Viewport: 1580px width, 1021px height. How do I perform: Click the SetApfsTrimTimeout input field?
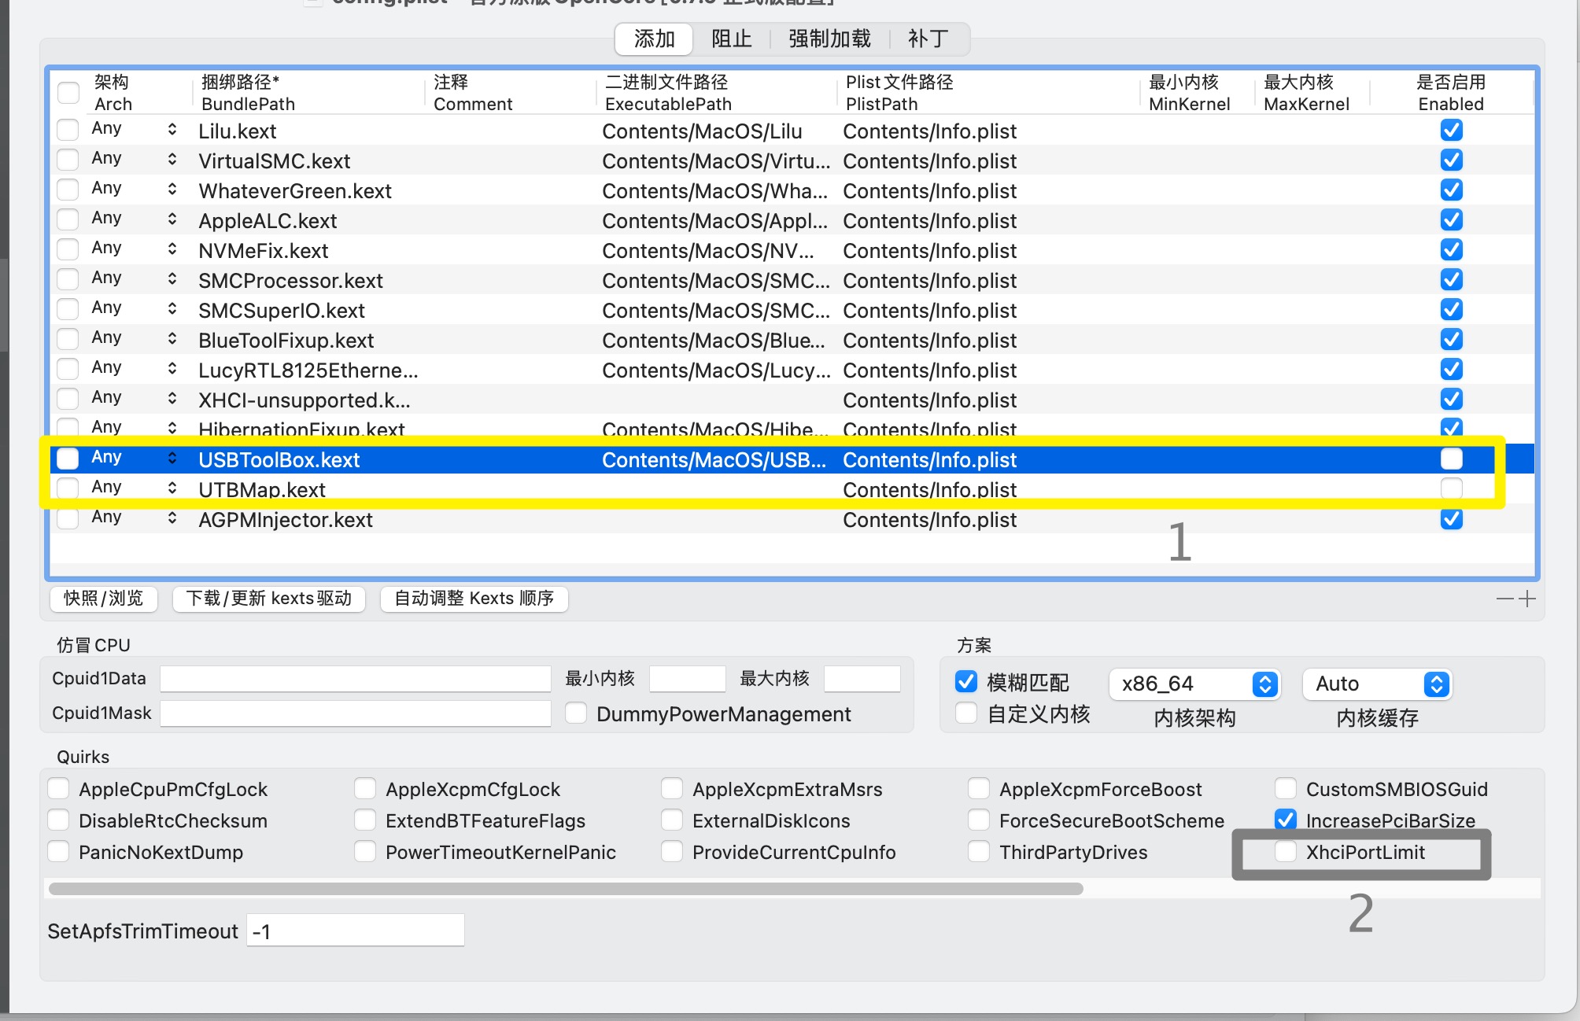coord(355,931)
